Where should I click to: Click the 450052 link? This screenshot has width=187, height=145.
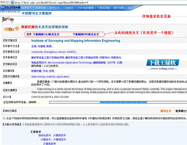(x=71, y=52)
